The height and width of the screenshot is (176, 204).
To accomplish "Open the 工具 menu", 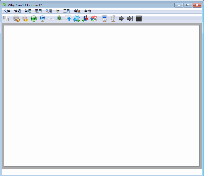I will point(67,11).
